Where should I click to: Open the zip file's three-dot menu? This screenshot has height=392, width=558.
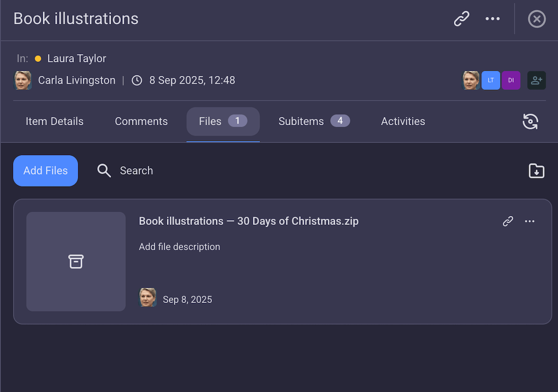tap(530, 221)
